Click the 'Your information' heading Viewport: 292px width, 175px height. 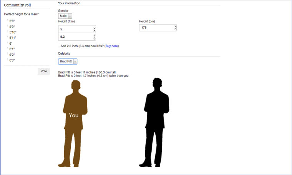tap(69, 3)
